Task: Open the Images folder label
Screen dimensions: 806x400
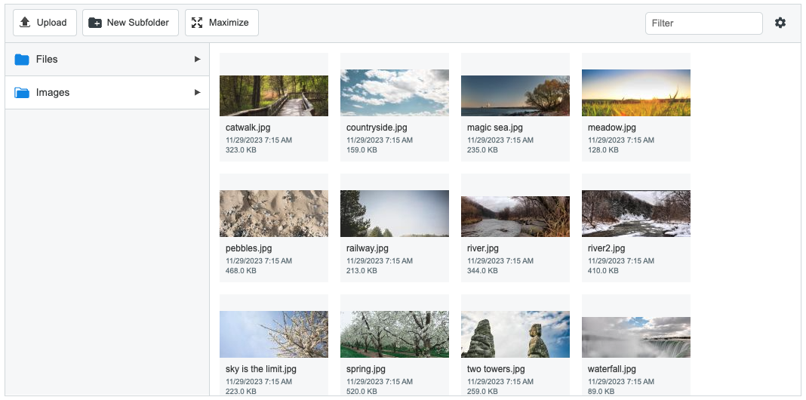Action: tap(52, 93)
